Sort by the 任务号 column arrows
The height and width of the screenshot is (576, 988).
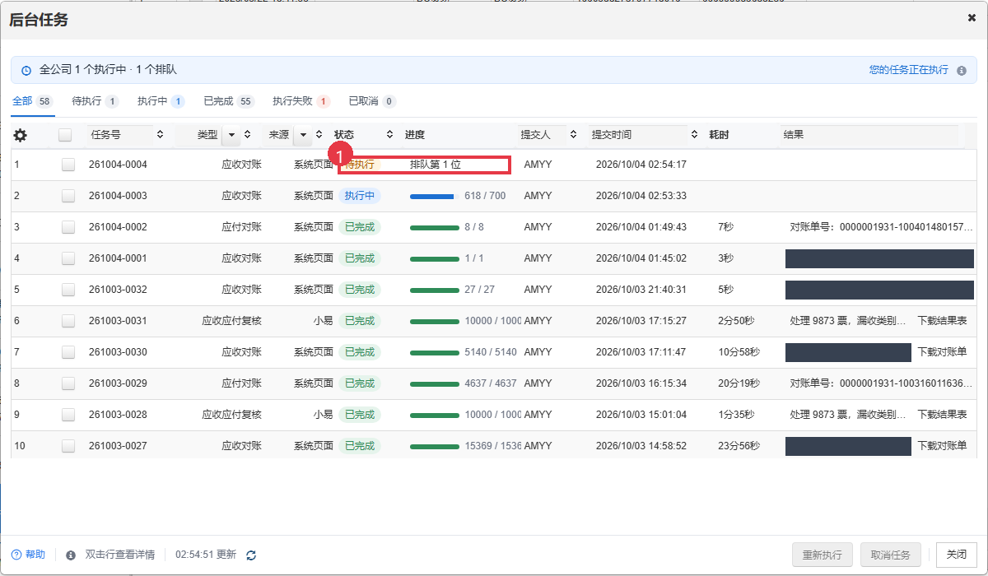160,135
